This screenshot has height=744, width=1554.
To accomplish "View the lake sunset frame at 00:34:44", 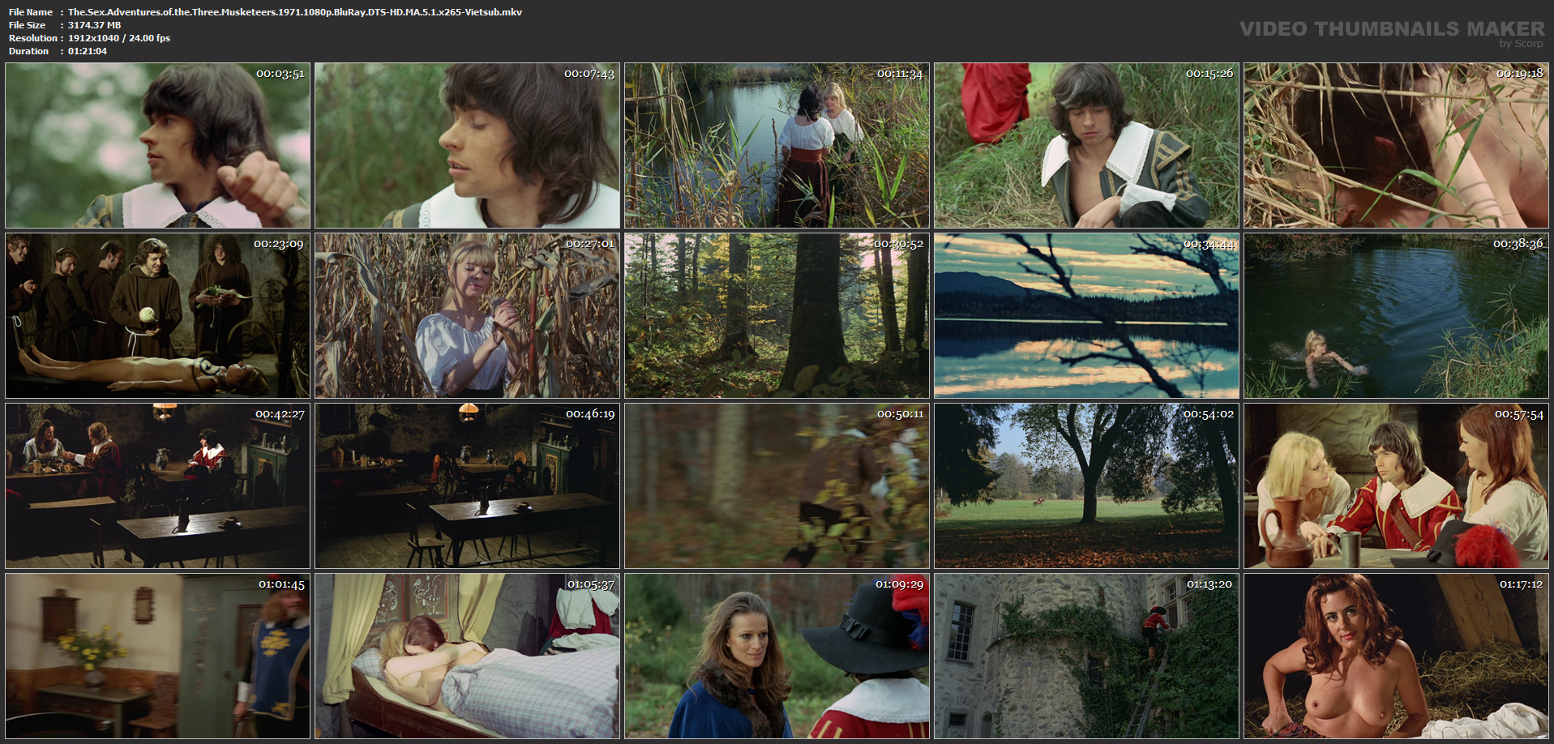I will pos(1087,316).
